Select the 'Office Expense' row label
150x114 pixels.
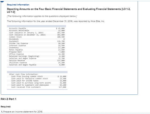coord(16,54)
